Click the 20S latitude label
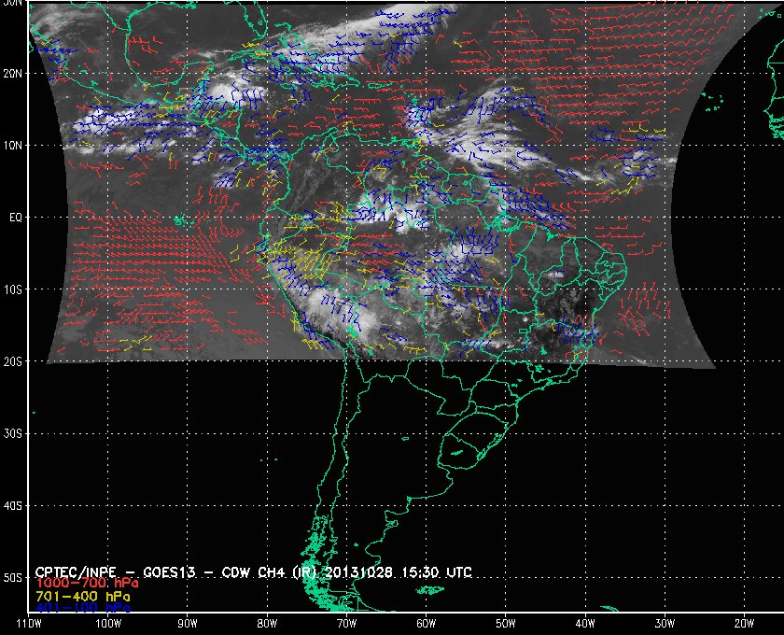 (13, 361)
